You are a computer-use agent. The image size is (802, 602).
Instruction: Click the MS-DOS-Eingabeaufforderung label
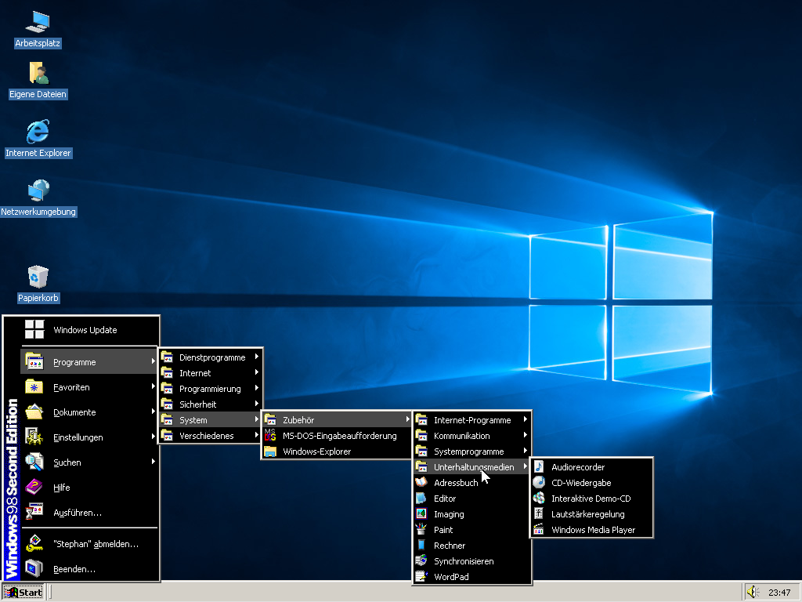click(x=340, y=436)
